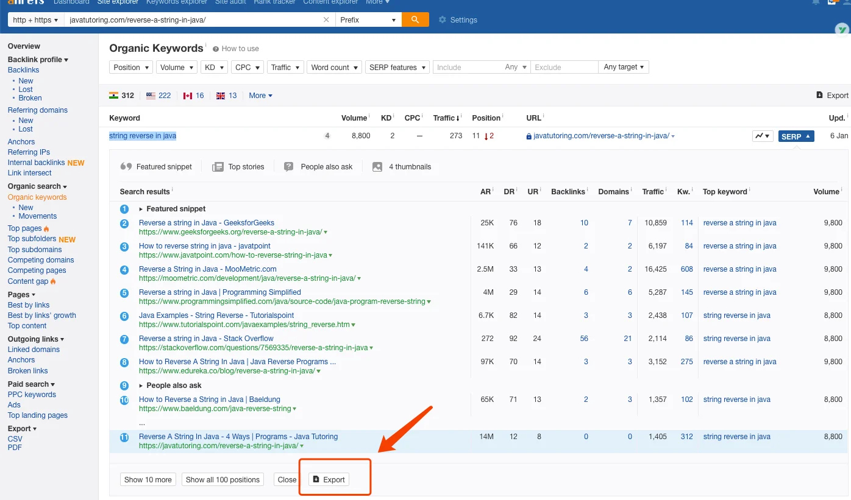Open the Word count filter dropdown
The width and height of the screenshot is (851, 500).
click(334, 67)
